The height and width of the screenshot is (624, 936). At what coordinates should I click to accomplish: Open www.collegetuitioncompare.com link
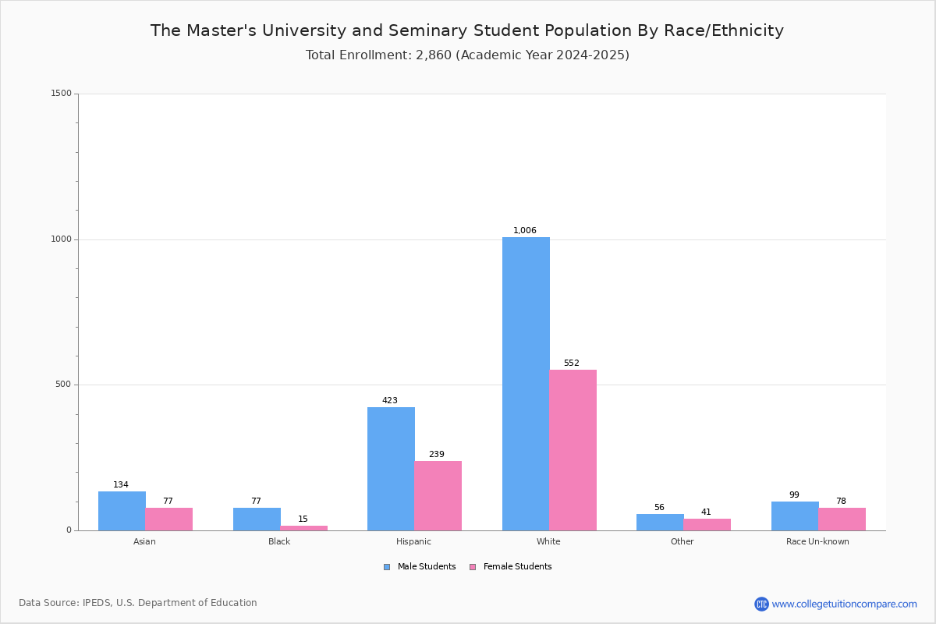click(x=845, y=604)
